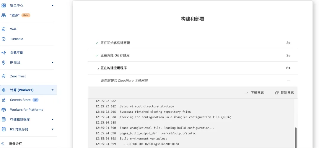Click the timestamp 12:55:22.705
Viewport: 319px width, 148px height.
(x=106, y=112)
